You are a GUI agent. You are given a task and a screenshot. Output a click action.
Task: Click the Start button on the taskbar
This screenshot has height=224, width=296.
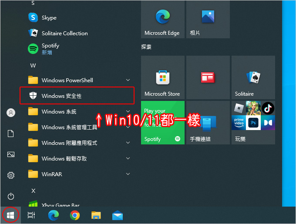11,215
